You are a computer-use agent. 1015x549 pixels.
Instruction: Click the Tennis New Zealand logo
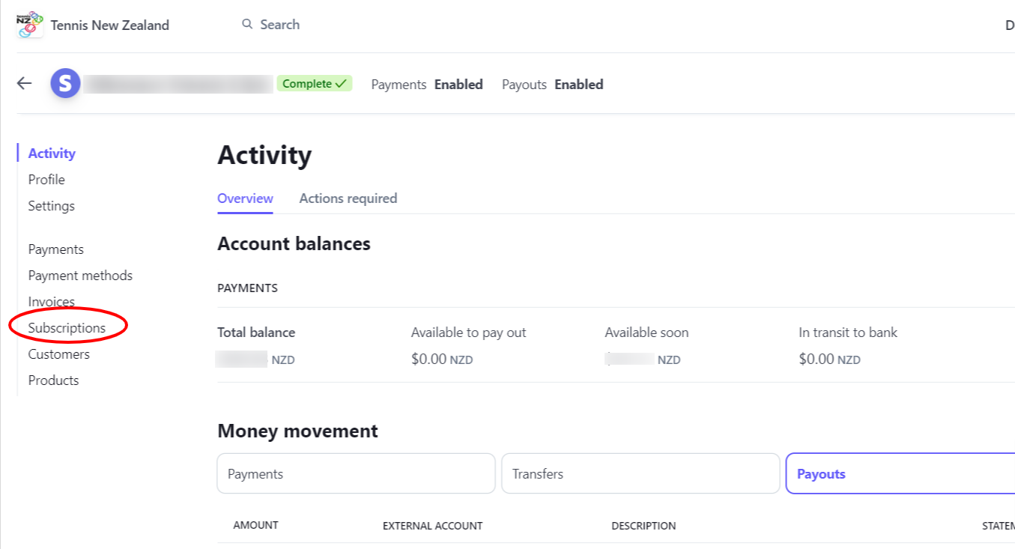30,25
